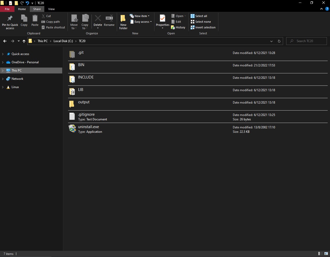Screen dimensions: 330x257
Task: Open the File menu tab
Action: (x=7, y=9)
